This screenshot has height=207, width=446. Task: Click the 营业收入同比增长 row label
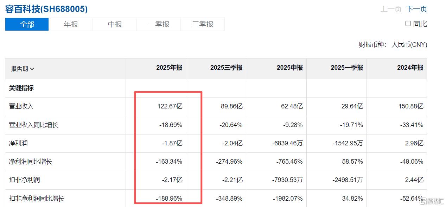tap(34, 125)
